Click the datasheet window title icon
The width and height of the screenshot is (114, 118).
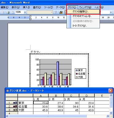click(7, 91)
